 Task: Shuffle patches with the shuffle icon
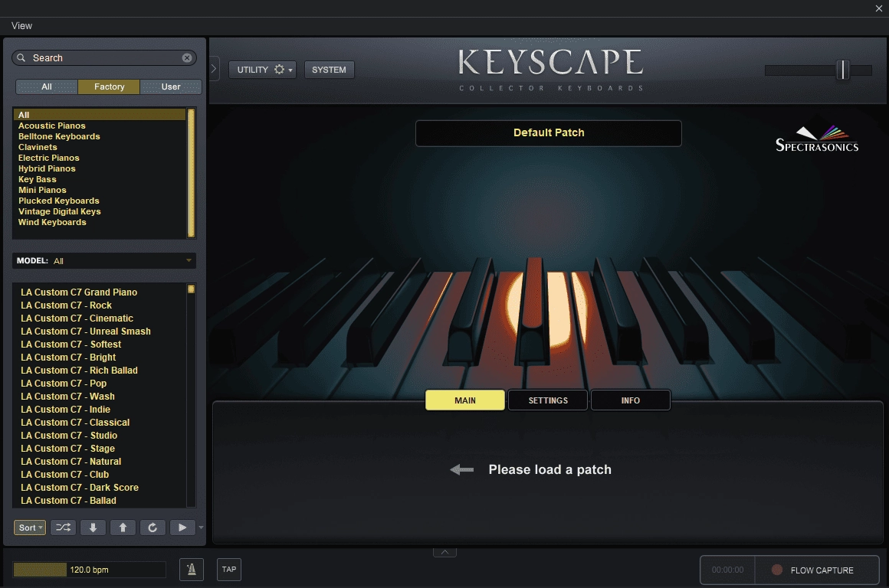63,528
